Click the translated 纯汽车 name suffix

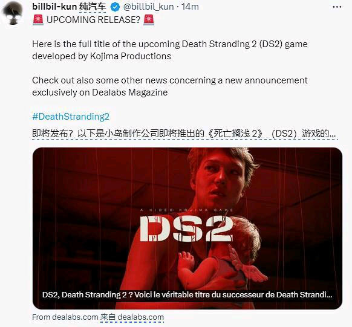click(x=93, y=7)
